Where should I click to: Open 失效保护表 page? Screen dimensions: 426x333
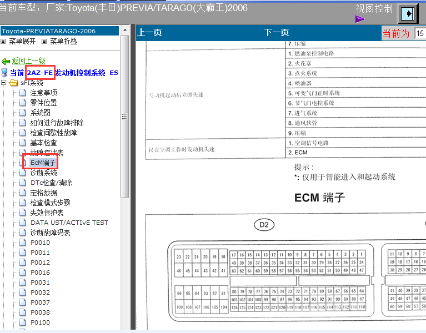47,213
